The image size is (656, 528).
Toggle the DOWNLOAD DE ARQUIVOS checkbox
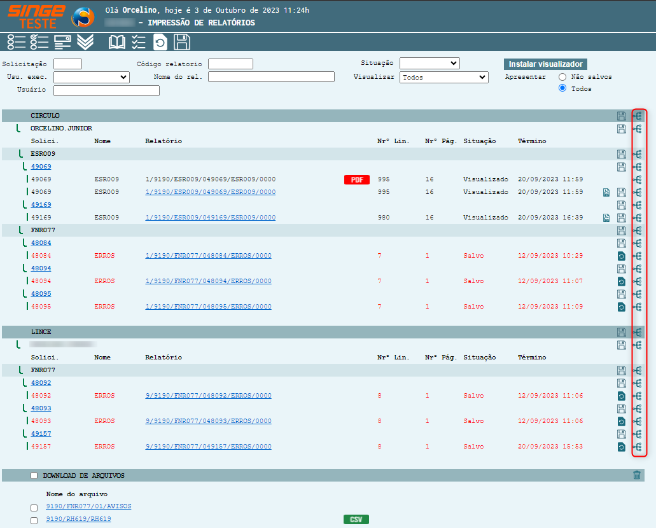[x=34, y=476]
